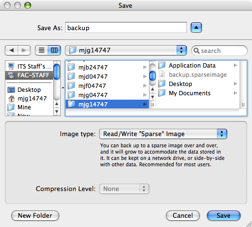Open the Application Data folder
This screenshot has height=227, width=252.
click(198, 66)
